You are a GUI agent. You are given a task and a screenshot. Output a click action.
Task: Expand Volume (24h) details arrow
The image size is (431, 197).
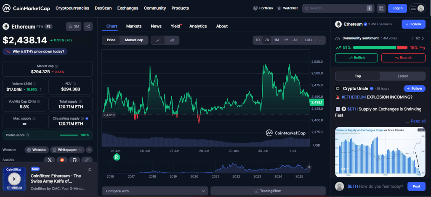(41, 89)
